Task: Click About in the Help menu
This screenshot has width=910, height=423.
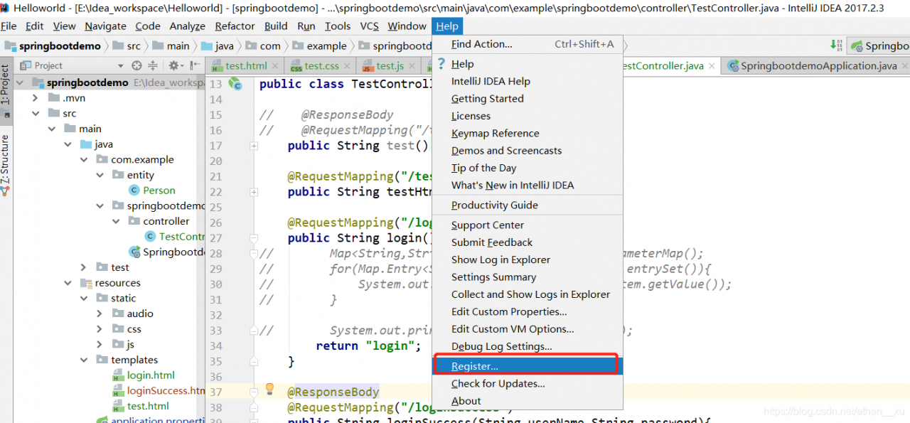Action: point(528,401)
